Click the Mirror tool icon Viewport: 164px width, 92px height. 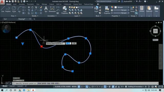click(x=33, y=10)
